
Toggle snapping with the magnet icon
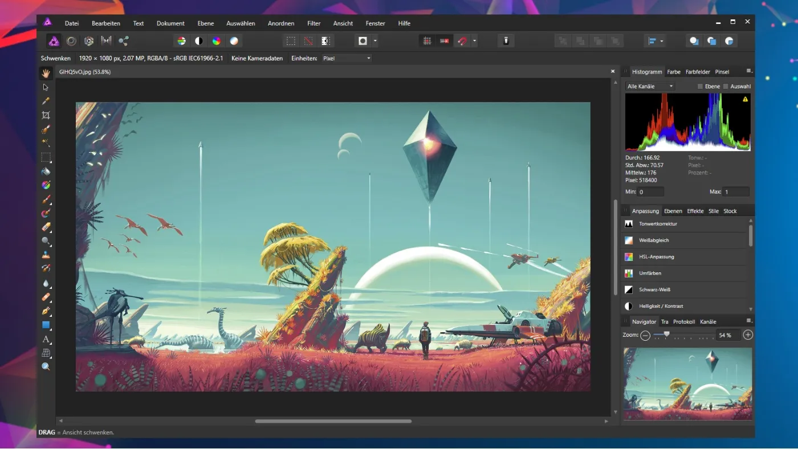pos(462,40)
